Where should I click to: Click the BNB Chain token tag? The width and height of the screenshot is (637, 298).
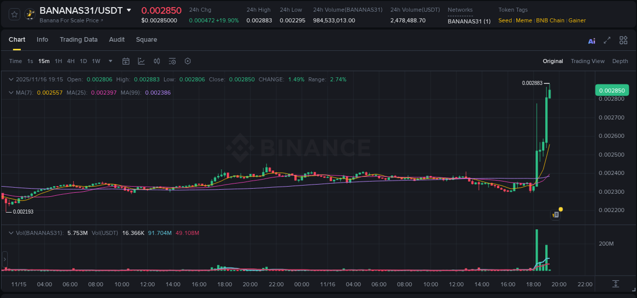550,20
